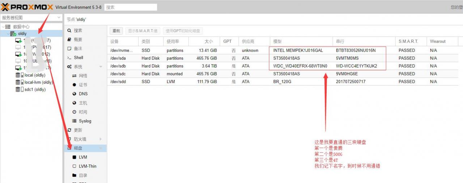The height and width of the screenshot is (183, 463).
Task: Click the list icon beside Syslog
Action: pyautogui.click(x=75, y=121)
